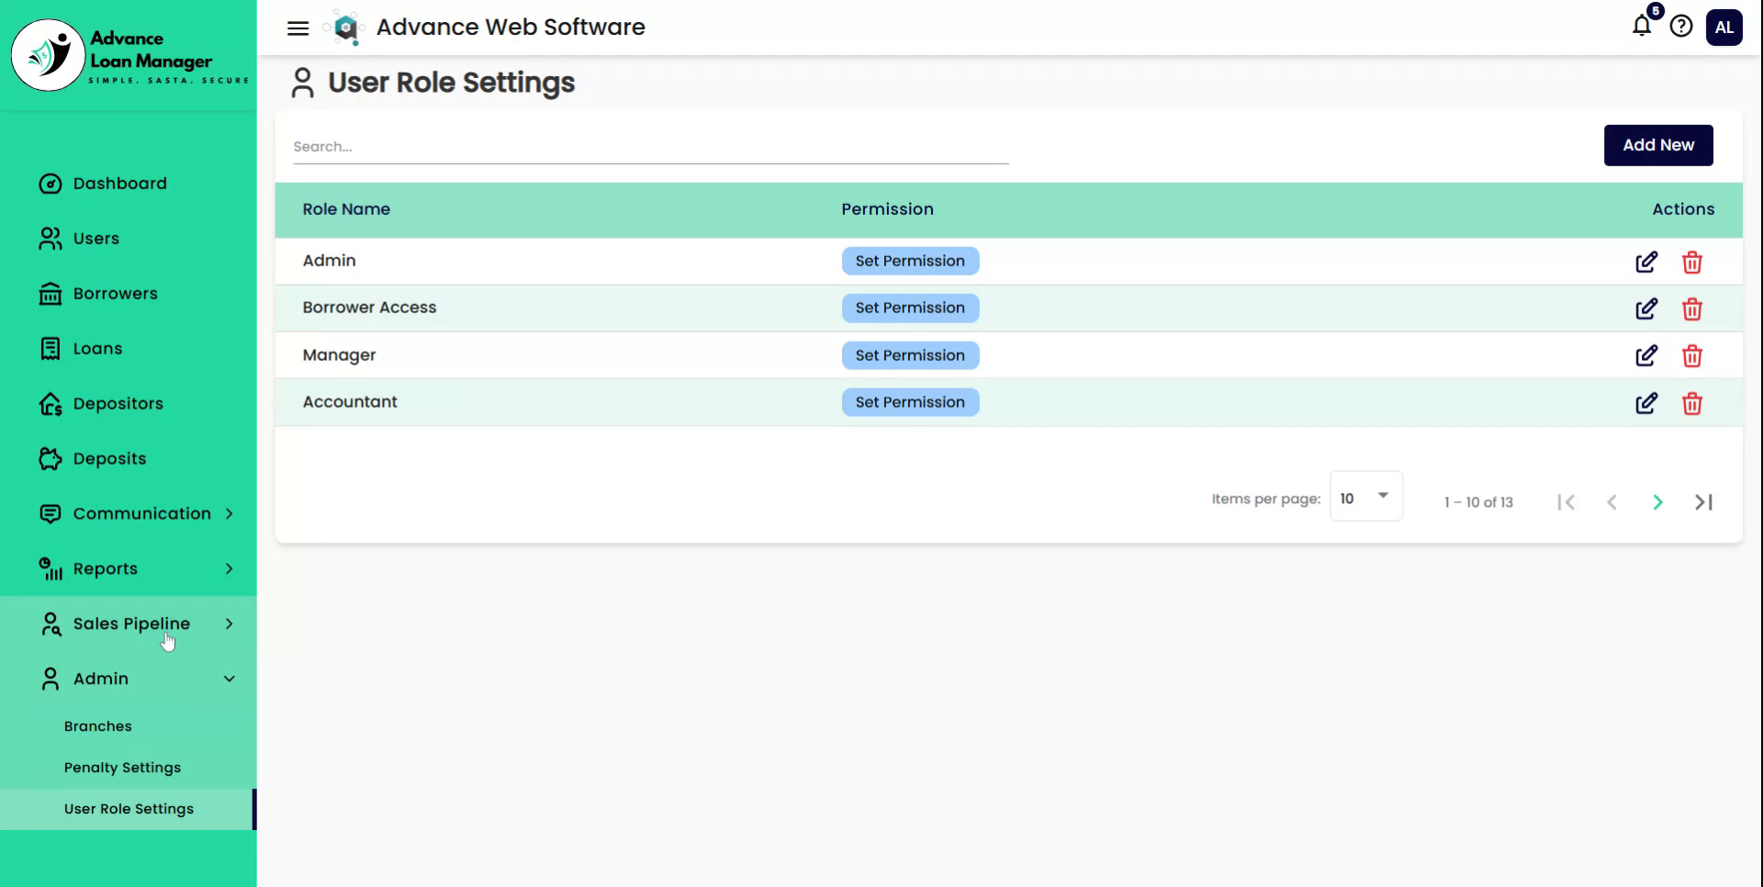The image size is (1763, 887).
Task: Open the notifications bell icon
Action: tap(1640, 27)
